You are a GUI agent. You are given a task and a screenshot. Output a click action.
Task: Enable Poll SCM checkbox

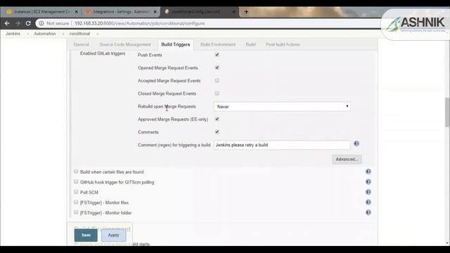(x=76, y=192)
